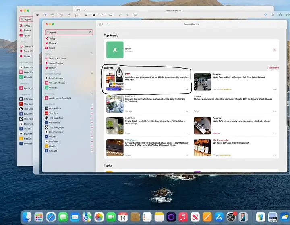Choose the Crop tool in markup toolbar
The height and width of the screenshot is (225, 290).
128,15
